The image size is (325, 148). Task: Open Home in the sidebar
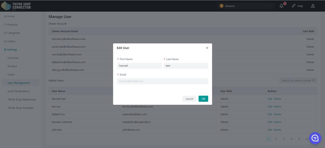(x=11, y=16)
